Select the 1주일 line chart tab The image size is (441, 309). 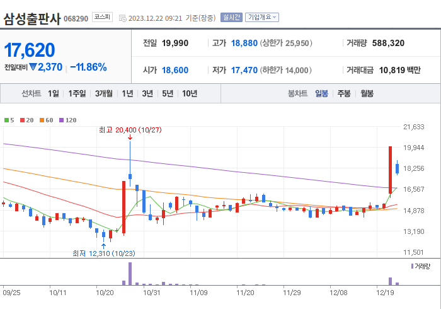coord(77,93)
